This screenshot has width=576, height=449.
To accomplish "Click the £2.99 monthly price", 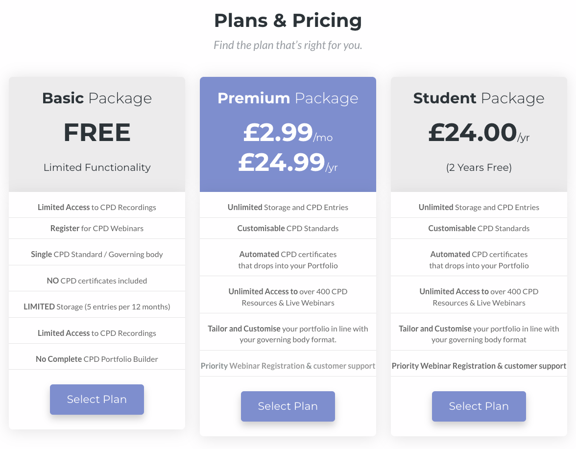I will 278,132.
